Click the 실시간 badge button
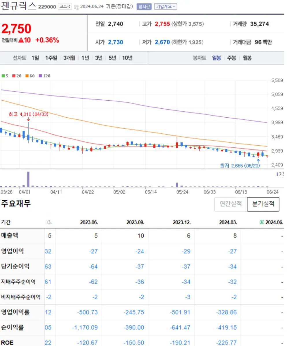 pyautogui.click(x=144, y=7)
